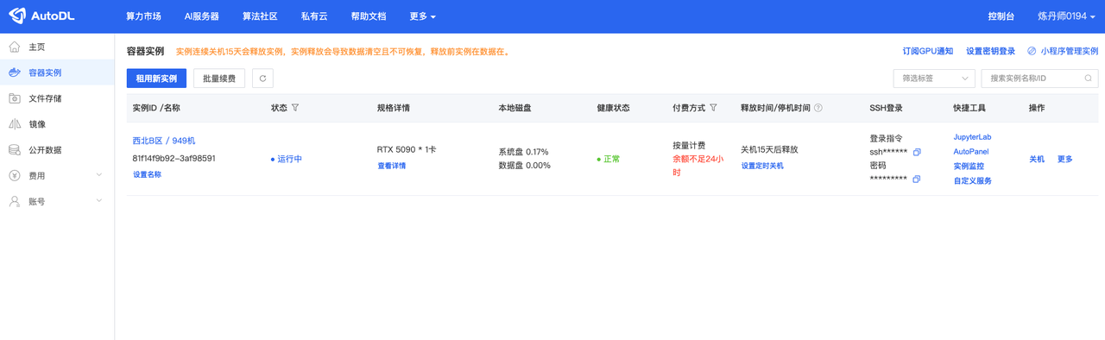Copy the SSH password
The image size is (1105, 340).
pos(916,179)
